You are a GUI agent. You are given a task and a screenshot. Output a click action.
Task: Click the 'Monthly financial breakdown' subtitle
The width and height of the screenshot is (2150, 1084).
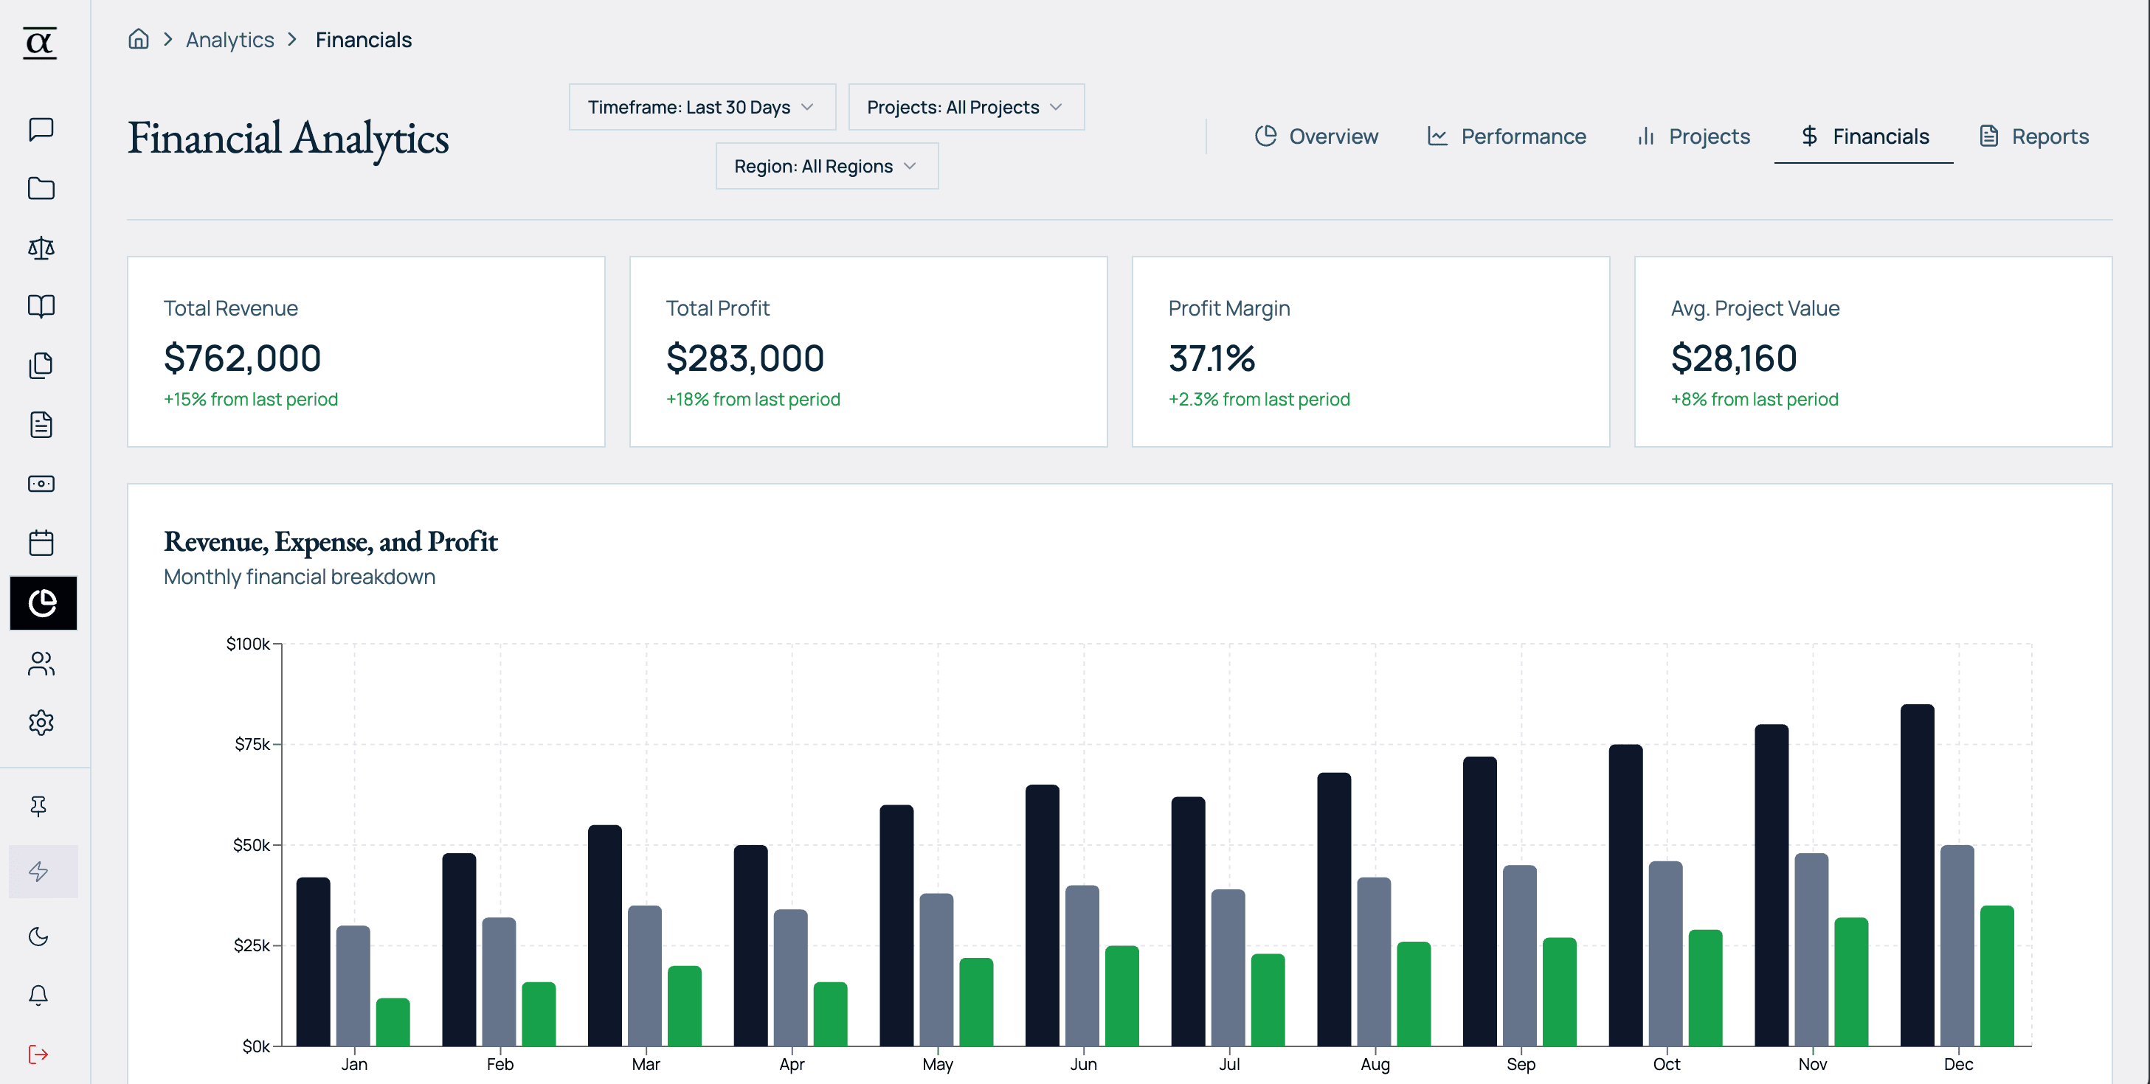300,577
